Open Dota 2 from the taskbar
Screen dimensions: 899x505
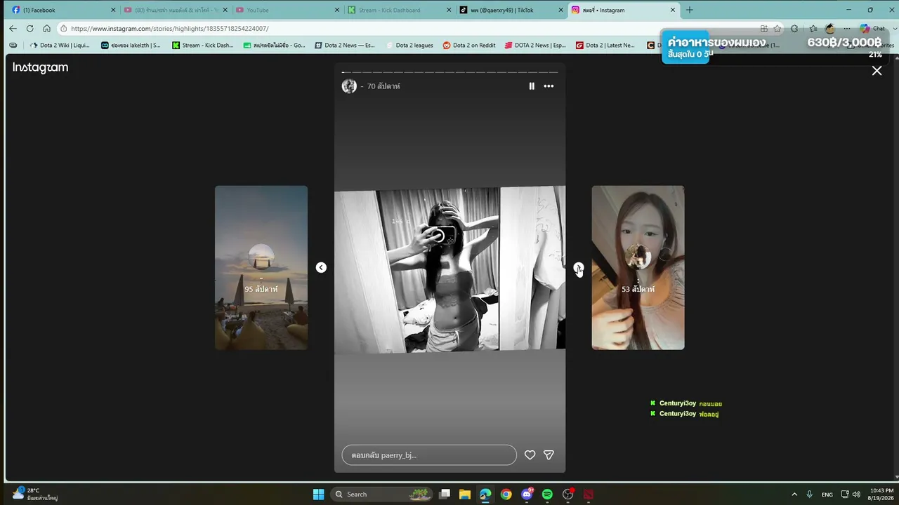click(x=589, y=494)
